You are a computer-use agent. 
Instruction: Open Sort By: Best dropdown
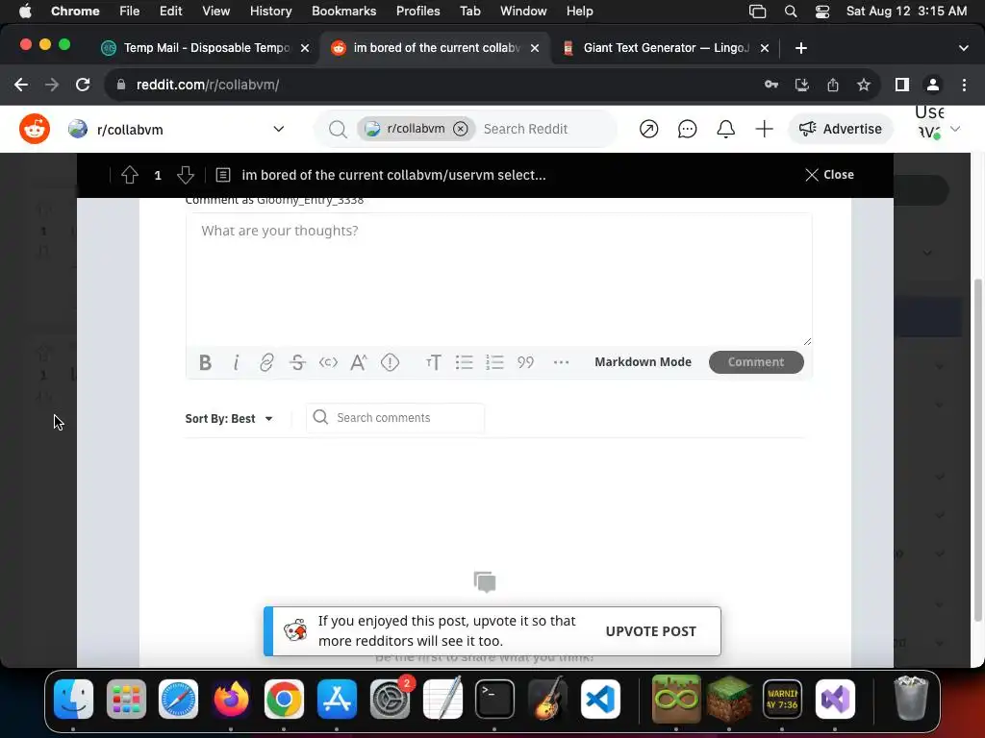[x=229, y=419]
